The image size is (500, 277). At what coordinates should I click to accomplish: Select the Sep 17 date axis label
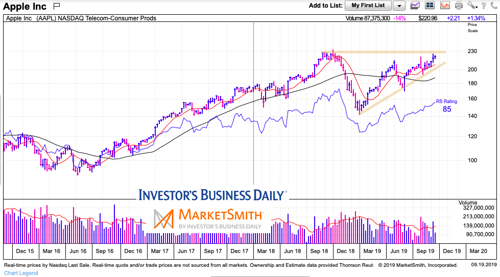(x=213, y=251)
